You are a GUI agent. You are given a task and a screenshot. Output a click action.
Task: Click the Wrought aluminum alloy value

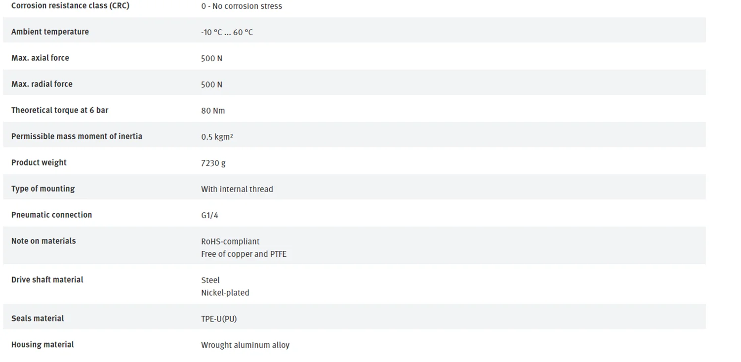coord(245,345)
